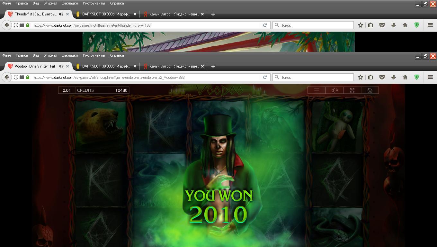Click the YOU WON 2010 message
The height and width of the screenshot is (247, 437).
[219, 206]
